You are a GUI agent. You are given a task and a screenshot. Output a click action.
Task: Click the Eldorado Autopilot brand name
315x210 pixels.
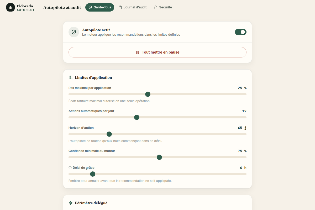click(25, 8)
